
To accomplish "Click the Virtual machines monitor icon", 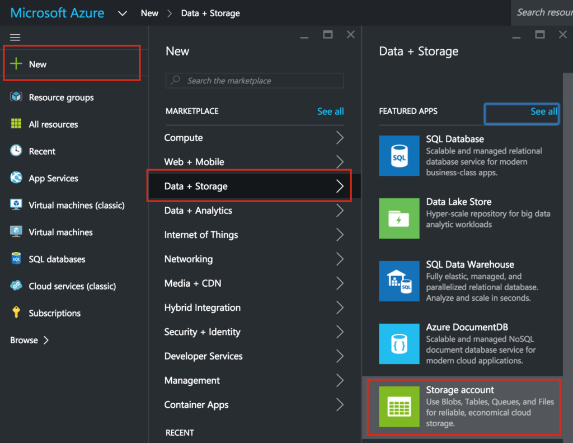I will coord(16,231).
